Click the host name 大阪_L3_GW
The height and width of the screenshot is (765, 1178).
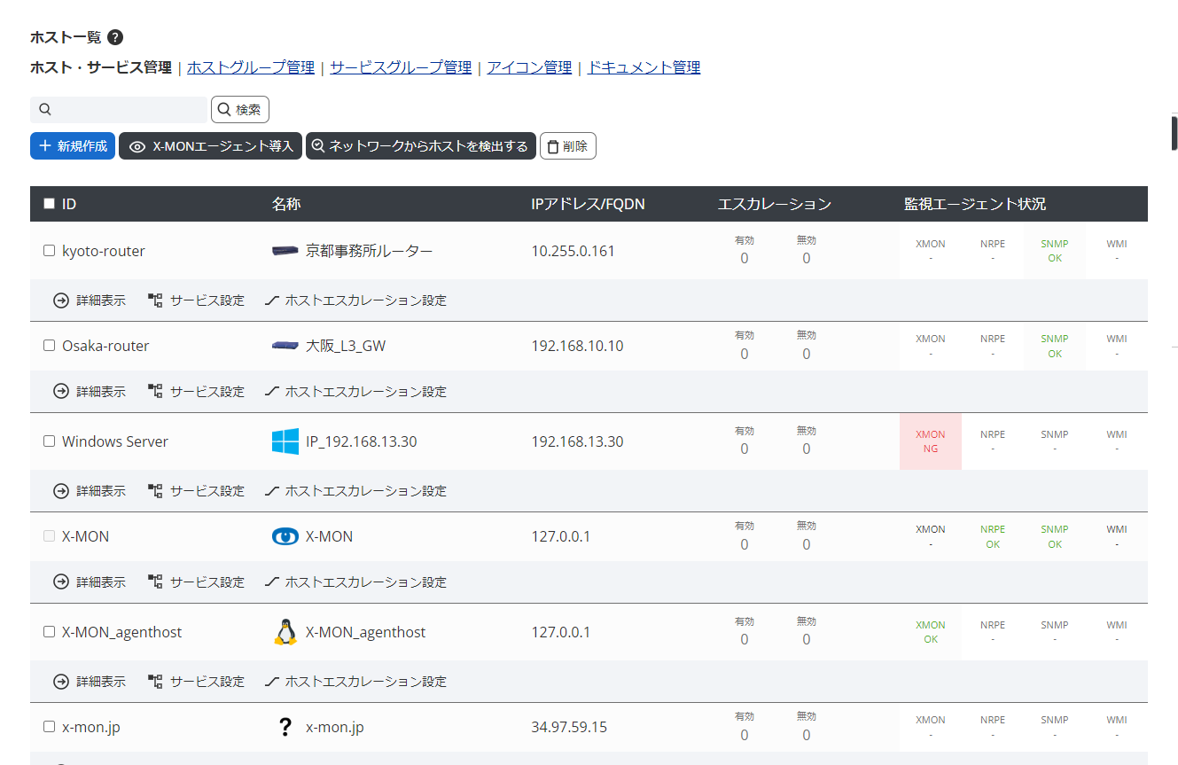point(346,346)
